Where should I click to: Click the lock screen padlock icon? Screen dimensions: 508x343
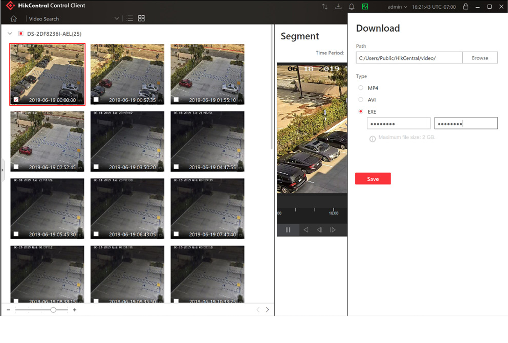click(x=466, y=7)
